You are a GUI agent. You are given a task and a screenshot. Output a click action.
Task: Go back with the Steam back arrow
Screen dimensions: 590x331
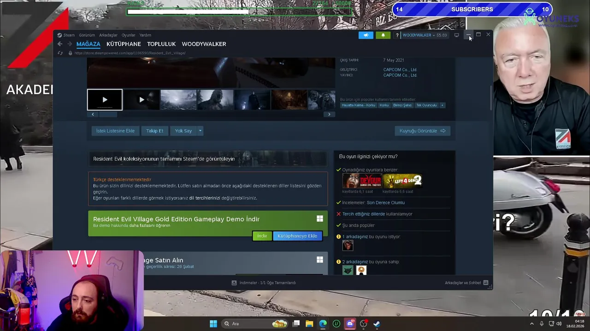click(x=60, y=44)
